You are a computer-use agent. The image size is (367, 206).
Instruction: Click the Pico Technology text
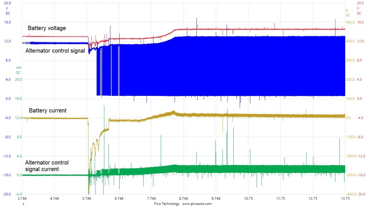pos(168,203)
